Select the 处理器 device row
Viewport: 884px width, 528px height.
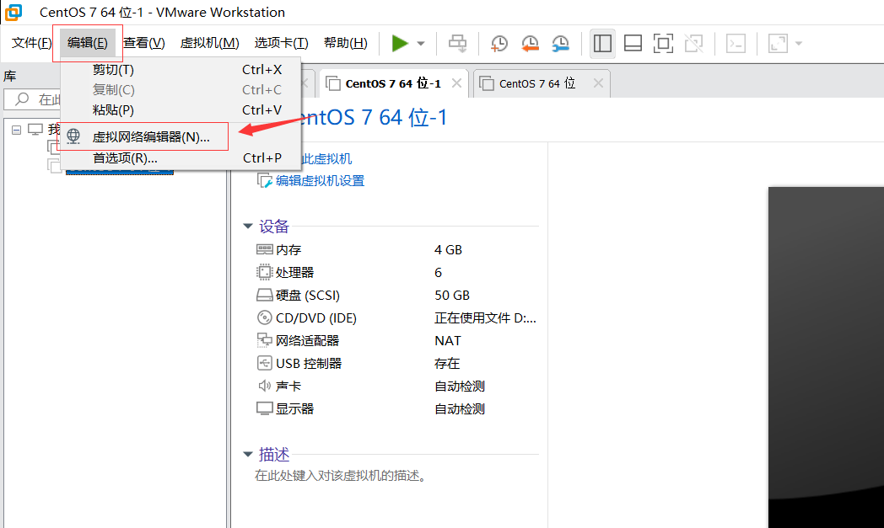point(396,273)
